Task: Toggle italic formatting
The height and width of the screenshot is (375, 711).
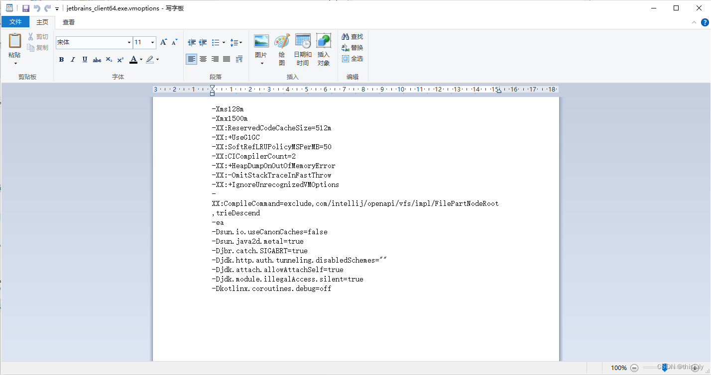Action: (73, 59)
